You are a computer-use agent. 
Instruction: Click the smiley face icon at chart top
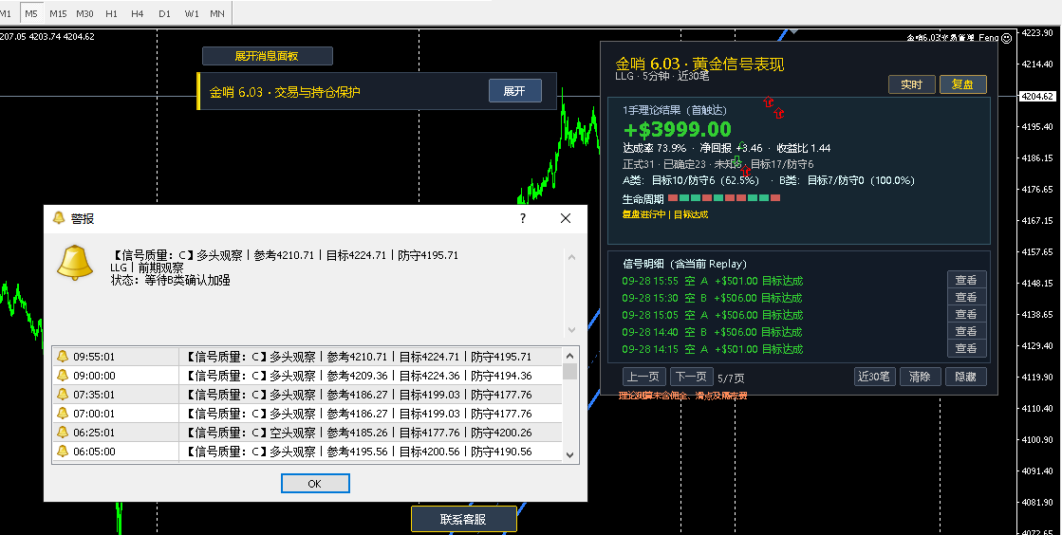[1006, 38]
